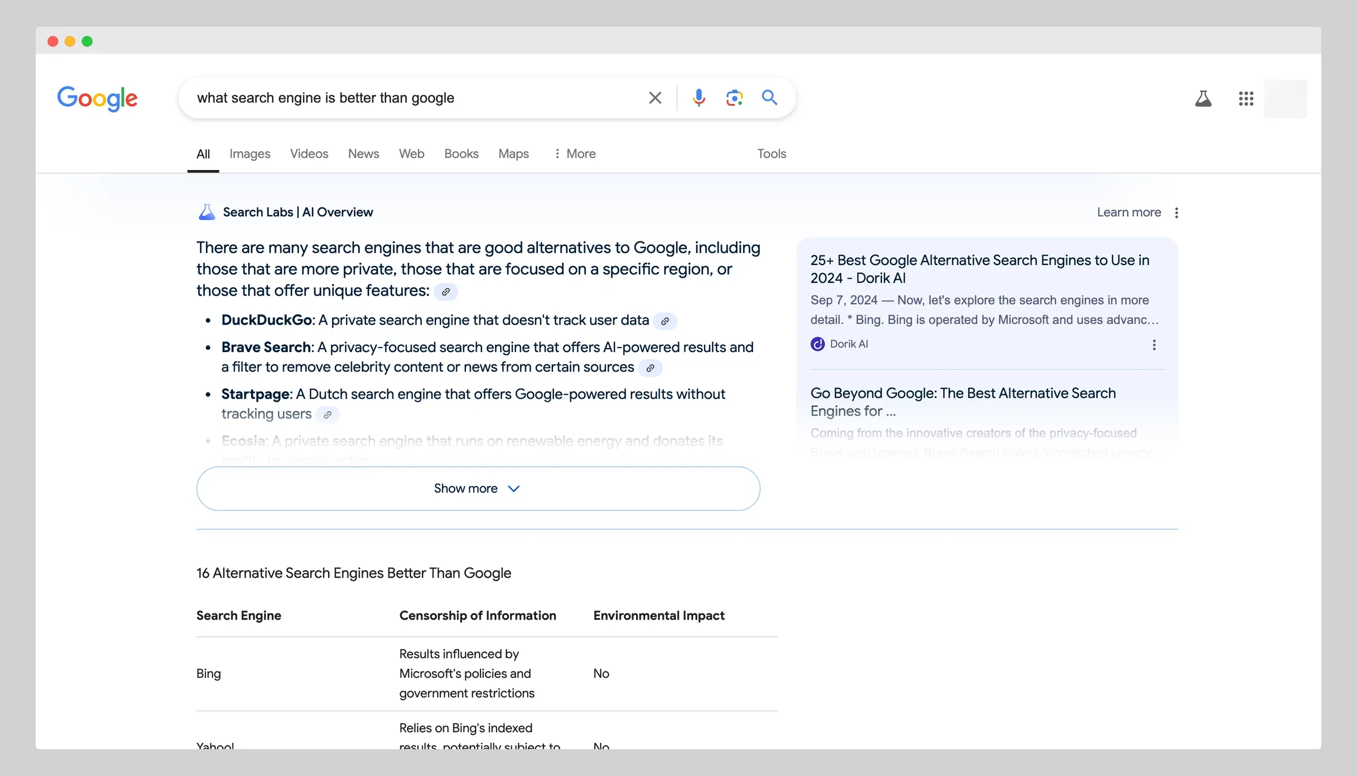
Task: Click the 'Results influenced by Microsoft's policies' cell
Action: coord(467,674)
